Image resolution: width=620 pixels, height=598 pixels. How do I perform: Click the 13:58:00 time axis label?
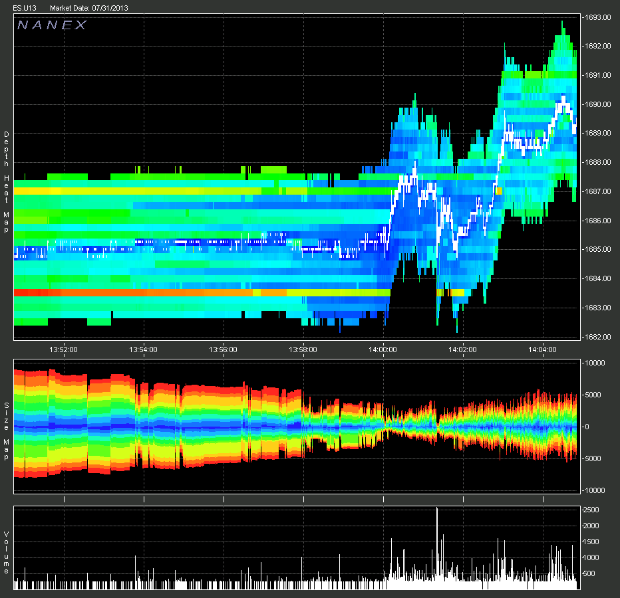point(303,349)
